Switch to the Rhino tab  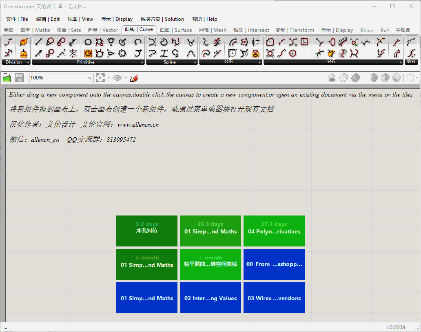(x=367, y=30)
